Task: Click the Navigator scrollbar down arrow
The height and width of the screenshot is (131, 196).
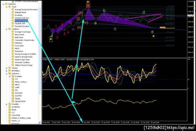Action: point(40,123)
